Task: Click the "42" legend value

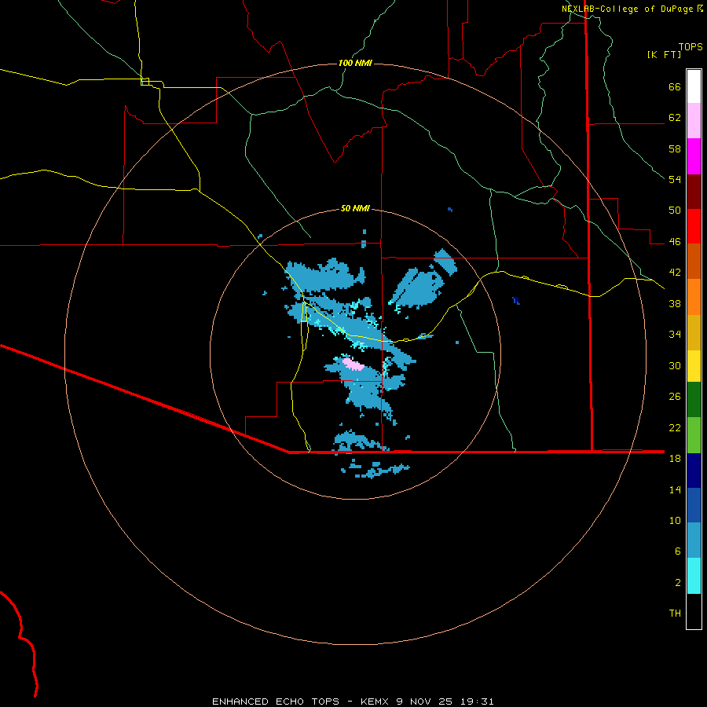Action: click(x=675, y=273)
